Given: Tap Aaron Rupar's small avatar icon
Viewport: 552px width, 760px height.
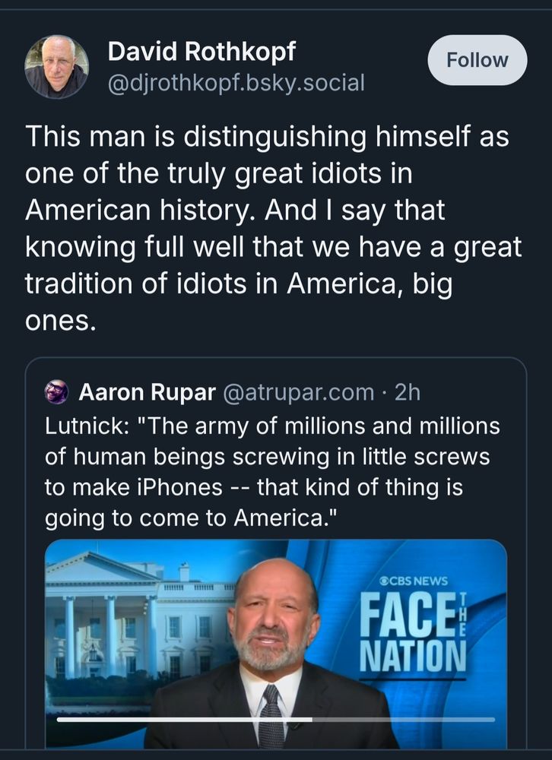Looking at the screenshot, I should pos(57,392).
